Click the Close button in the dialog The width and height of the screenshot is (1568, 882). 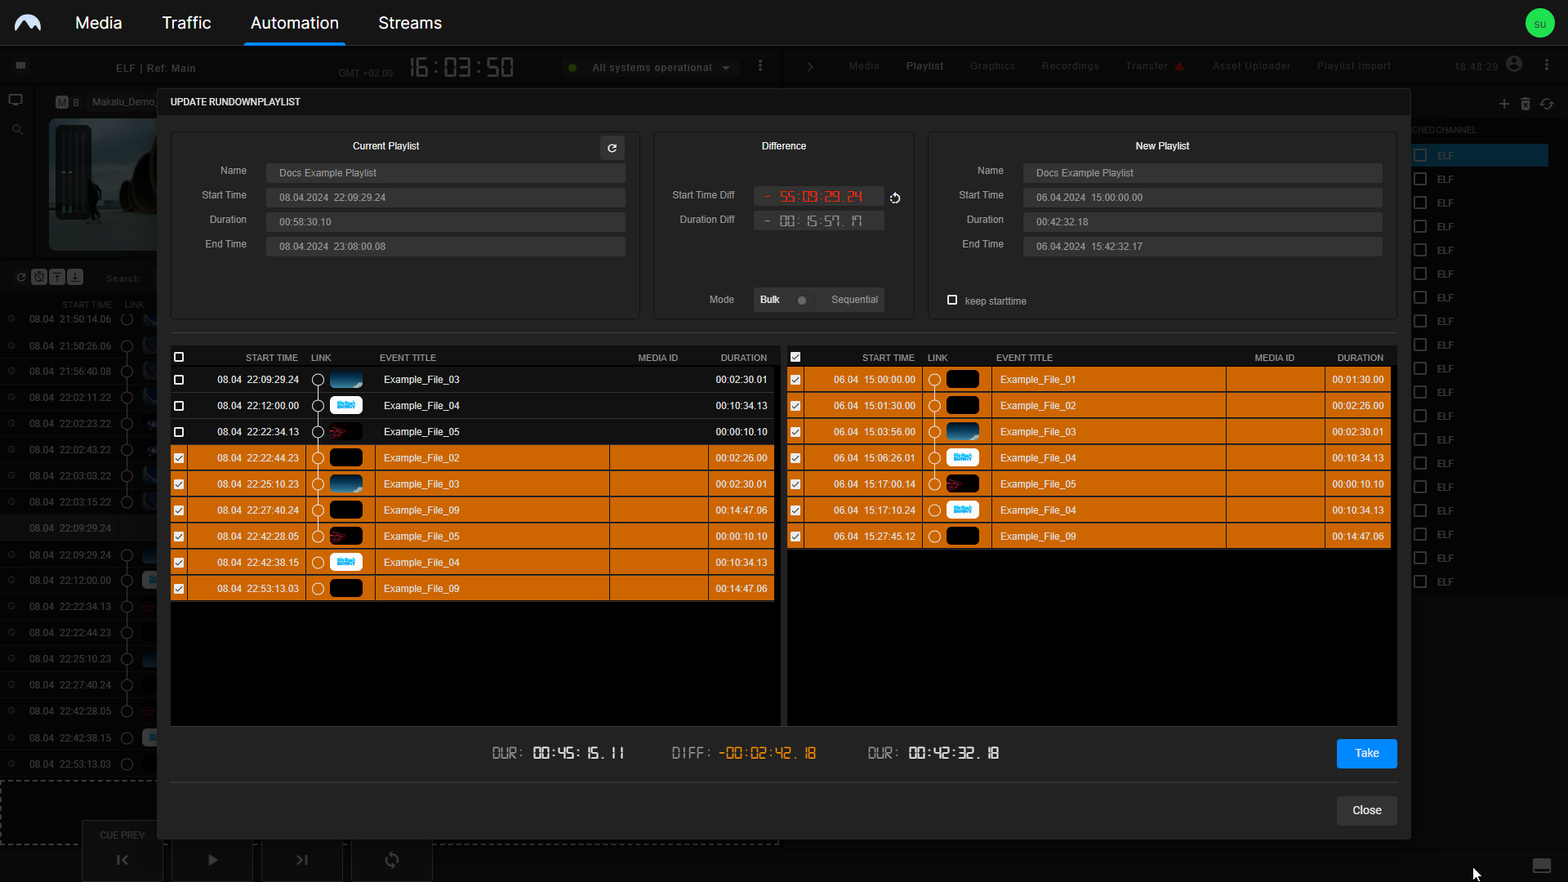pyautogui.click(x=1366, y=810)
